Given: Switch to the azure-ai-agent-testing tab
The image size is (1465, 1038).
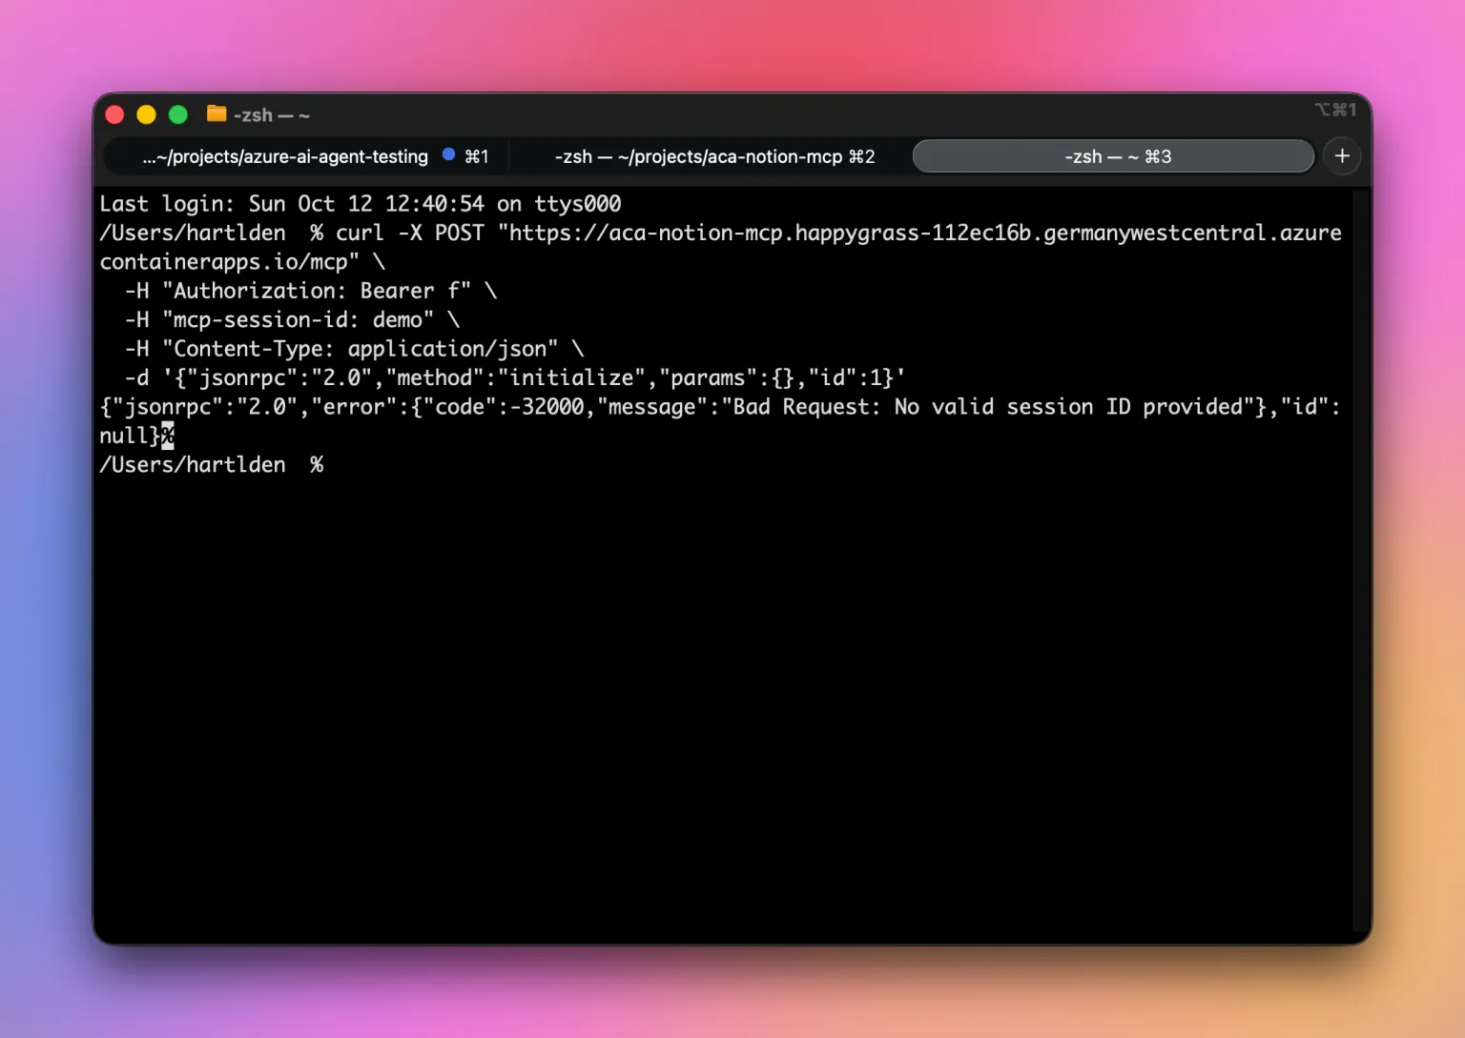Looking at the screenshot, I should tap(286, 157).
